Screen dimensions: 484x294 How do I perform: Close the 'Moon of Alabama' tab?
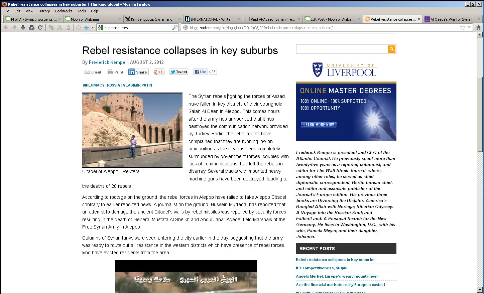[120, 19]
